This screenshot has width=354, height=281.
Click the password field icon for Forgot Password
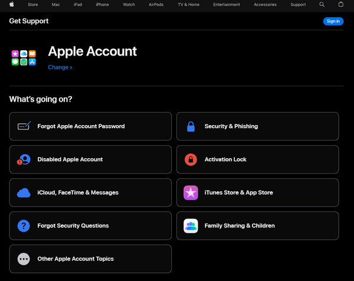click(24, 126)
